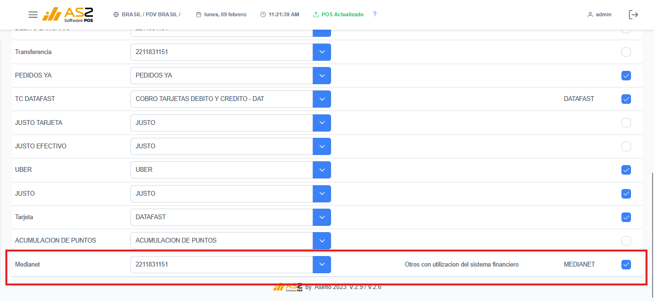Expand the UBER dropdown arrow

[322, 170]
